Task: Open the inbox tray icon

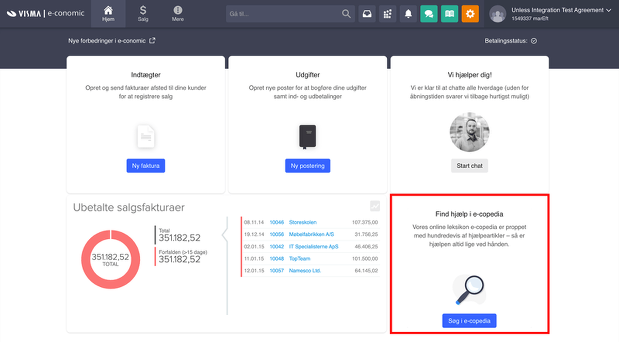Action: (367, 14)
